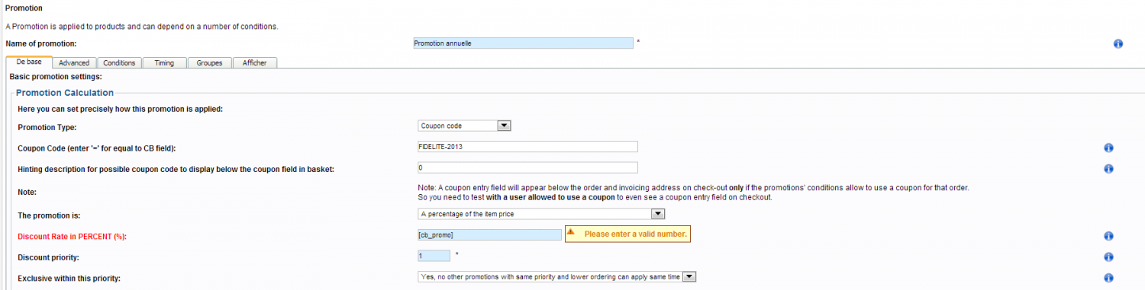The height and width of the screenshot is (290, 1145).
Task: Open Exclusive within this priority dropdown
Action: 556,277
